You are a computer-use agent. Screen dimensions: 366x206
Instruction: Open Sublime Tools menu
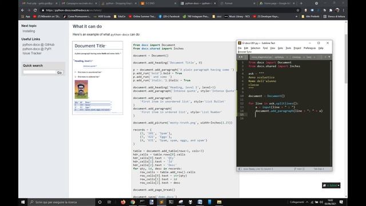(x=288, y=48)
